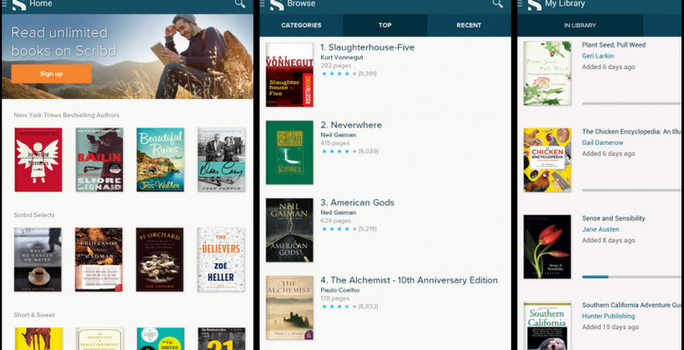Viewport: 684px width, 350px height.
Task: Click the title 2. Neverwhere
Action: [351, 125]
